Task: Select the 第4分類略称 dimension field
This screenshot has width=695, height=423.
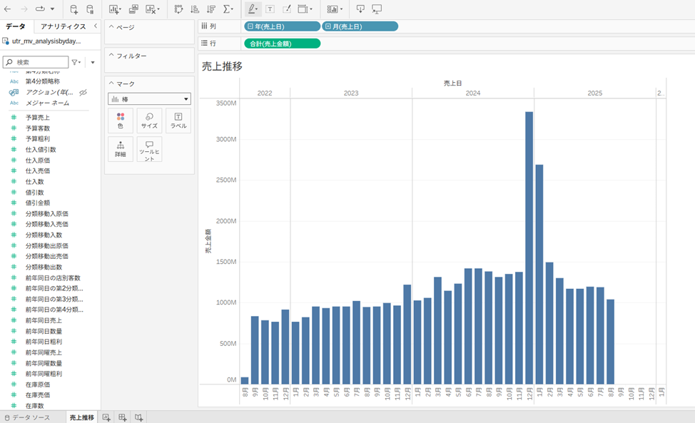Action: coord(43,81)
